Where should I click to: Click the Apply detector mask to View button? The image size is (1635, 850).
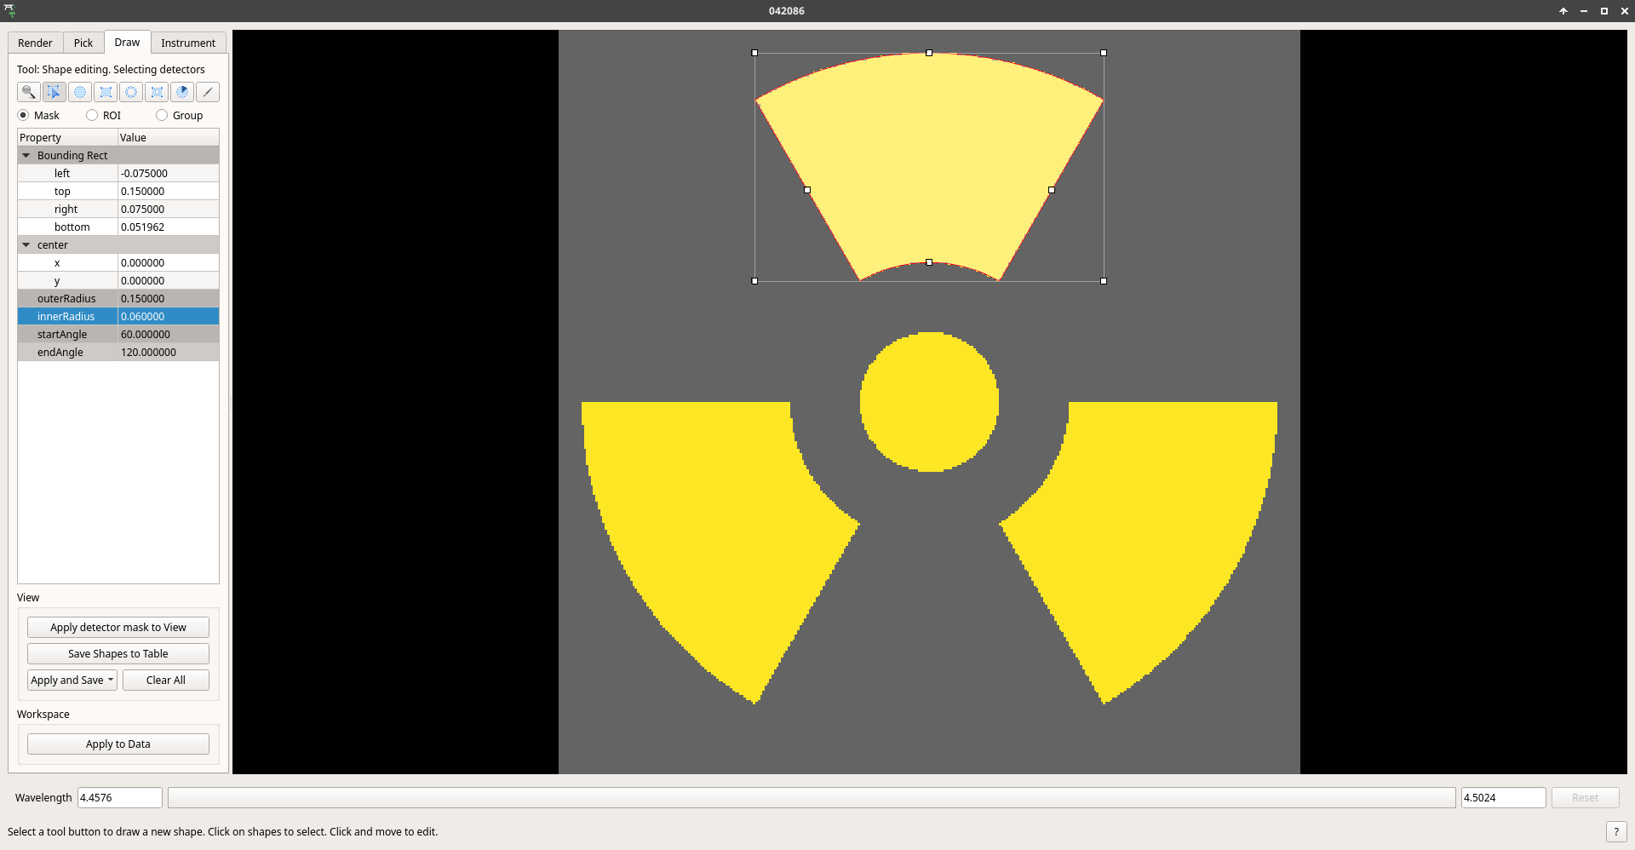tap(118, 628)
